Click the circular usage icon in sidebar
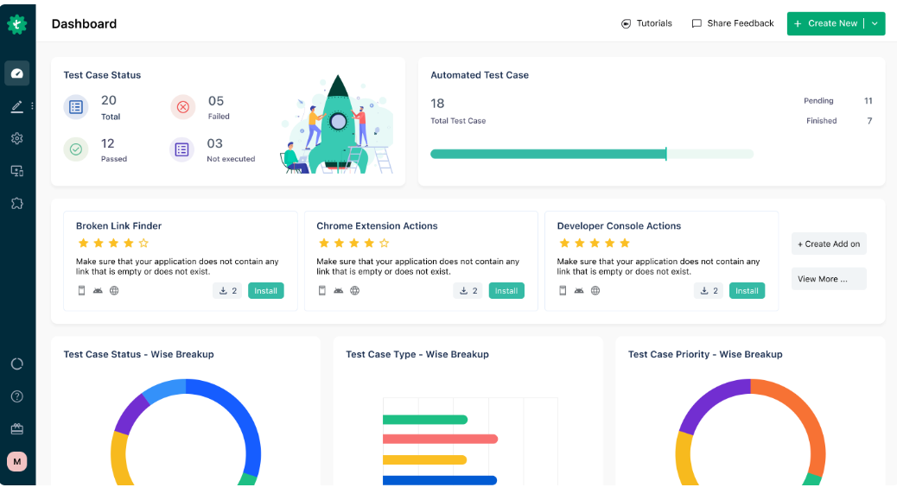This screenshot has width=897, height=500. (x=17, y=364)
